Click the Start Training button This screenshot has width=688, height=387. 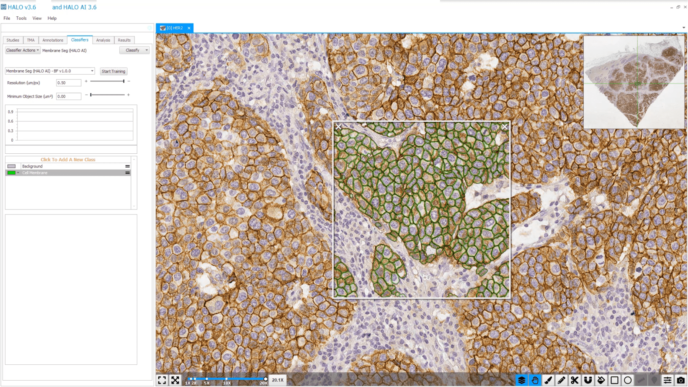point(113,71)
